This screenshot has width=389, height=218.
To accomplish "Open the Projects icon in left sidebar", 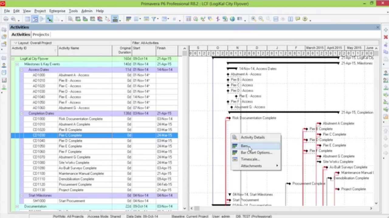I will point(4,58).
